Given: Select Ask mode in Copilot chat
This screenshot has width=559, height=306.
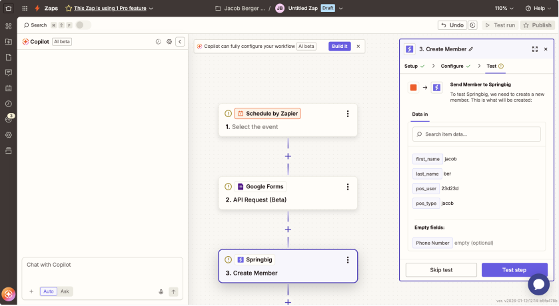Looking at the screenshot, I should coord(65,291).
